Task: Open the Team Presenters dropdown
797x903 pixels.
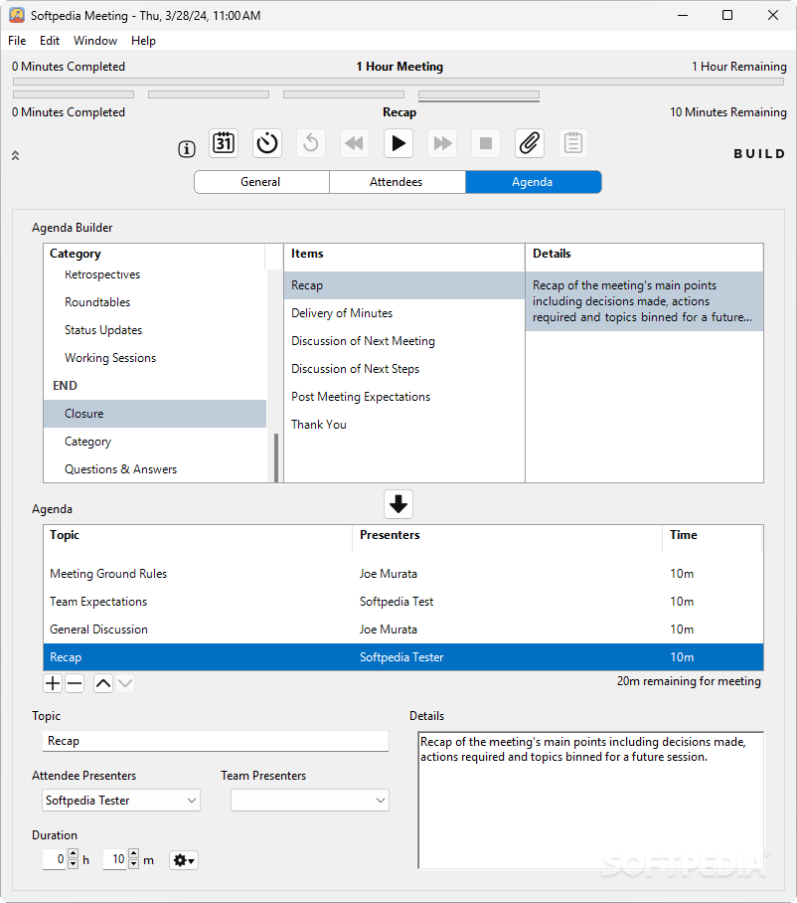Action: coord(310,801)
